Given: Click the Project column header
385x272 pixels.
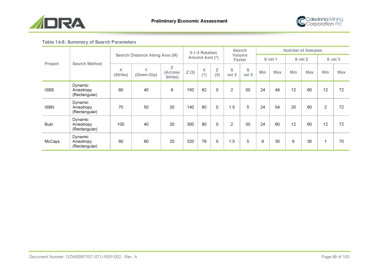Looking at the screenshot, I should [x=51, y=64].
